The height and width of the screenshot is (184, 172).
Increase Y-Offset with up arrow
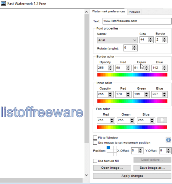point(169,150)
